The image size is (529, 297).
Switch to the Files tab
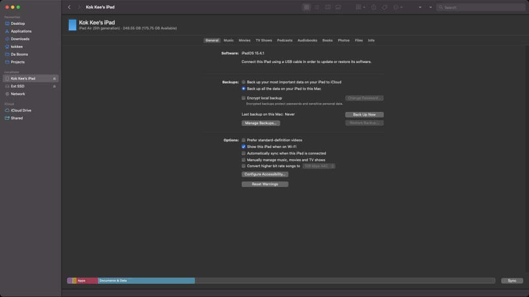pyautogui.click(x=359, y=40)
